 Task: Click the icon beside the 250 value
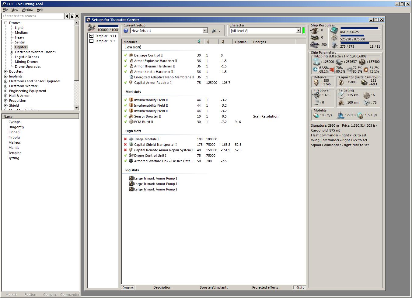point(315,45)
